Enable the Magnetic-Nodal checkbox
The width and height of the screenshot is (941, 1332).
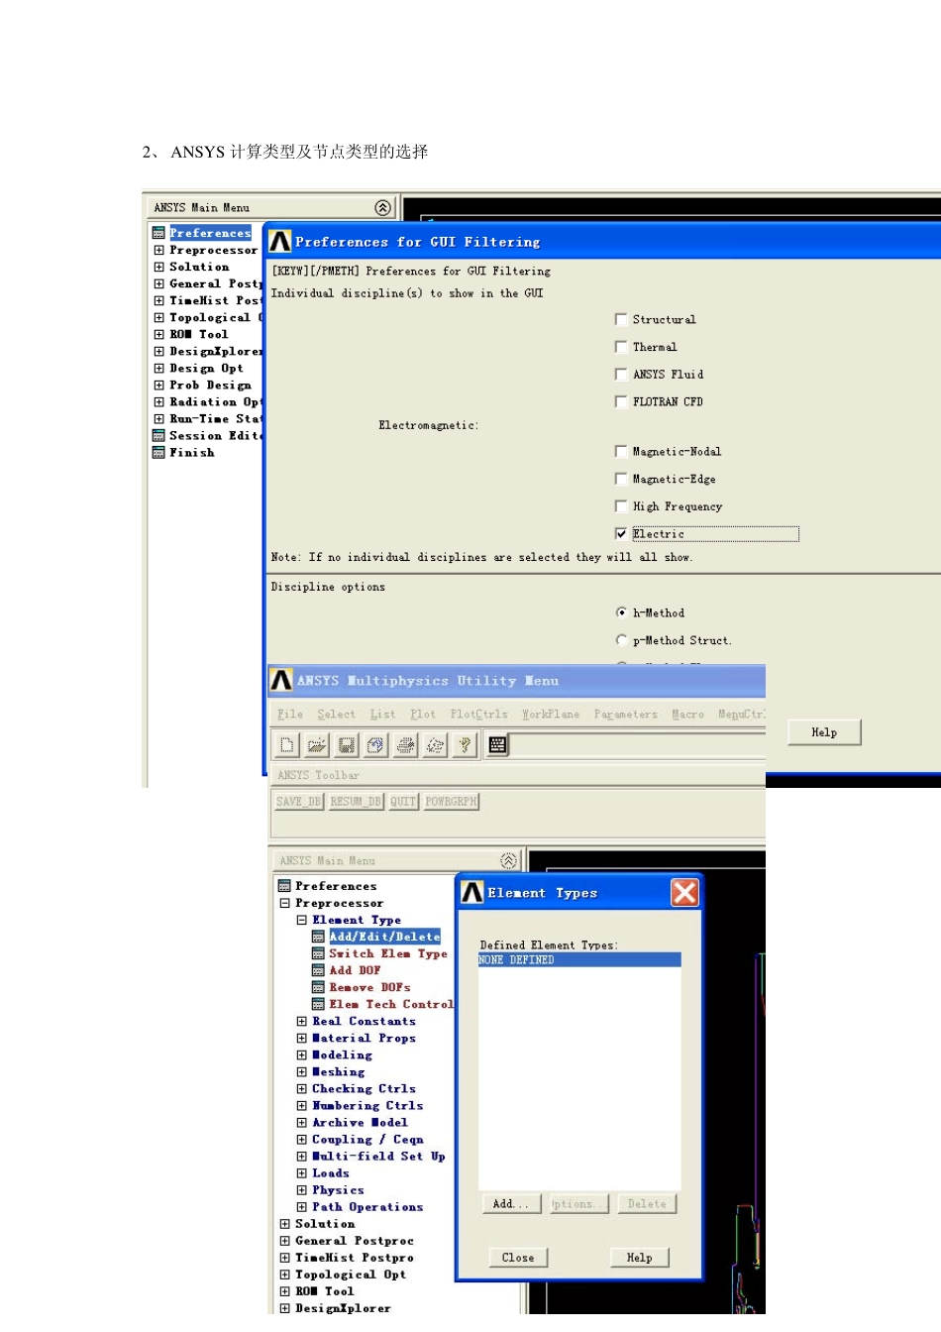coord(621,451)
